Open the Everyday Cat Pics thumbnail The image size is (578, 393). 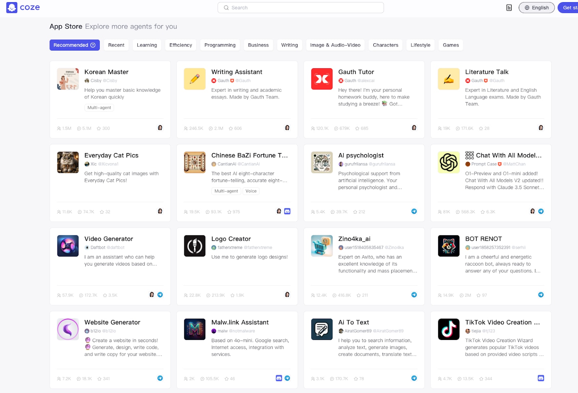pyautogui.click(x=68, y=162)
